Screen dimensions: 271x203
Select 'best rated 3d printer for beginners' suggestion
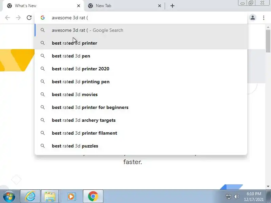coord(141,107)
